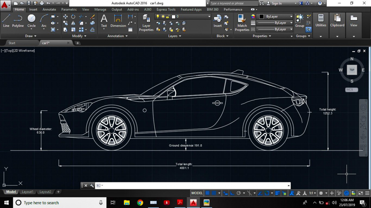Click the Stretch tool icon
This screenshot has height=208, width=371.
coord(65,29)
